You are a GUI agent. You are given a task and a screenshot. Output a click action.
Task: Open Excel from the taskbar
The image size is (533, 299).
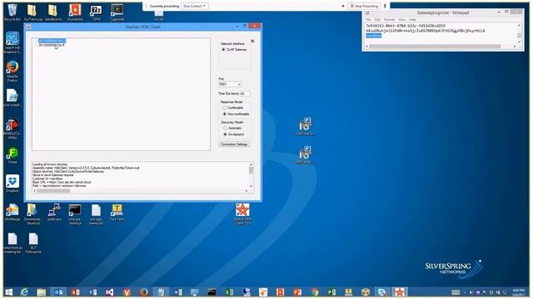(x=229, y=292)
